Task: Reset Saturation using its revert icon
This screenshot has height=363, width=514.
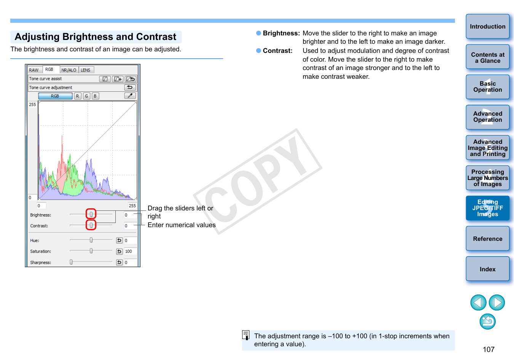Action: [119, 252]
